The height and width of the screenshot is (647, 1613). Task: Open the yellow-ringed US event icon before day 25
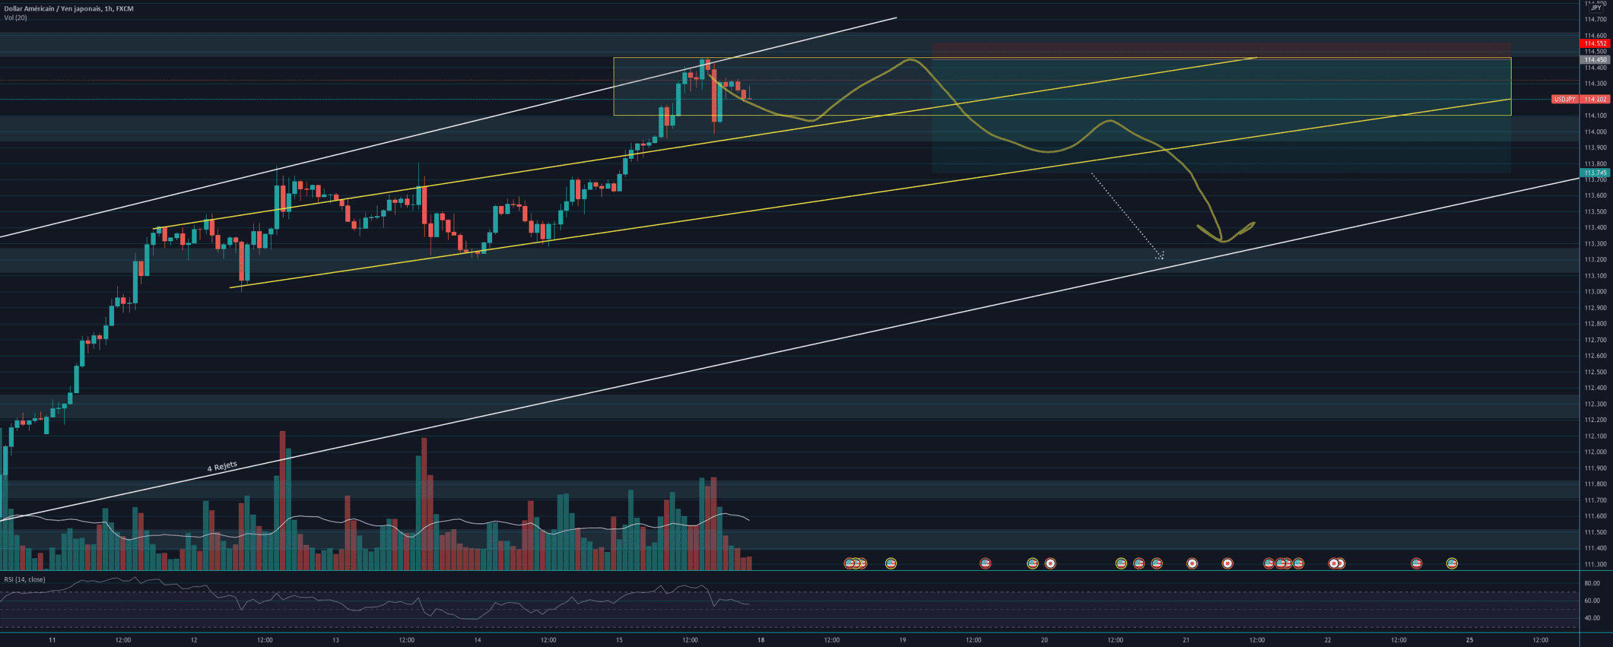tap(1452, 563)
